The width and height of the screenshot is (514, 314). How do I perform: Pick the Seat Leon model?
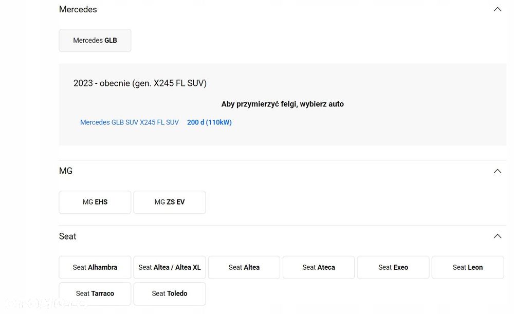[468, 268]
